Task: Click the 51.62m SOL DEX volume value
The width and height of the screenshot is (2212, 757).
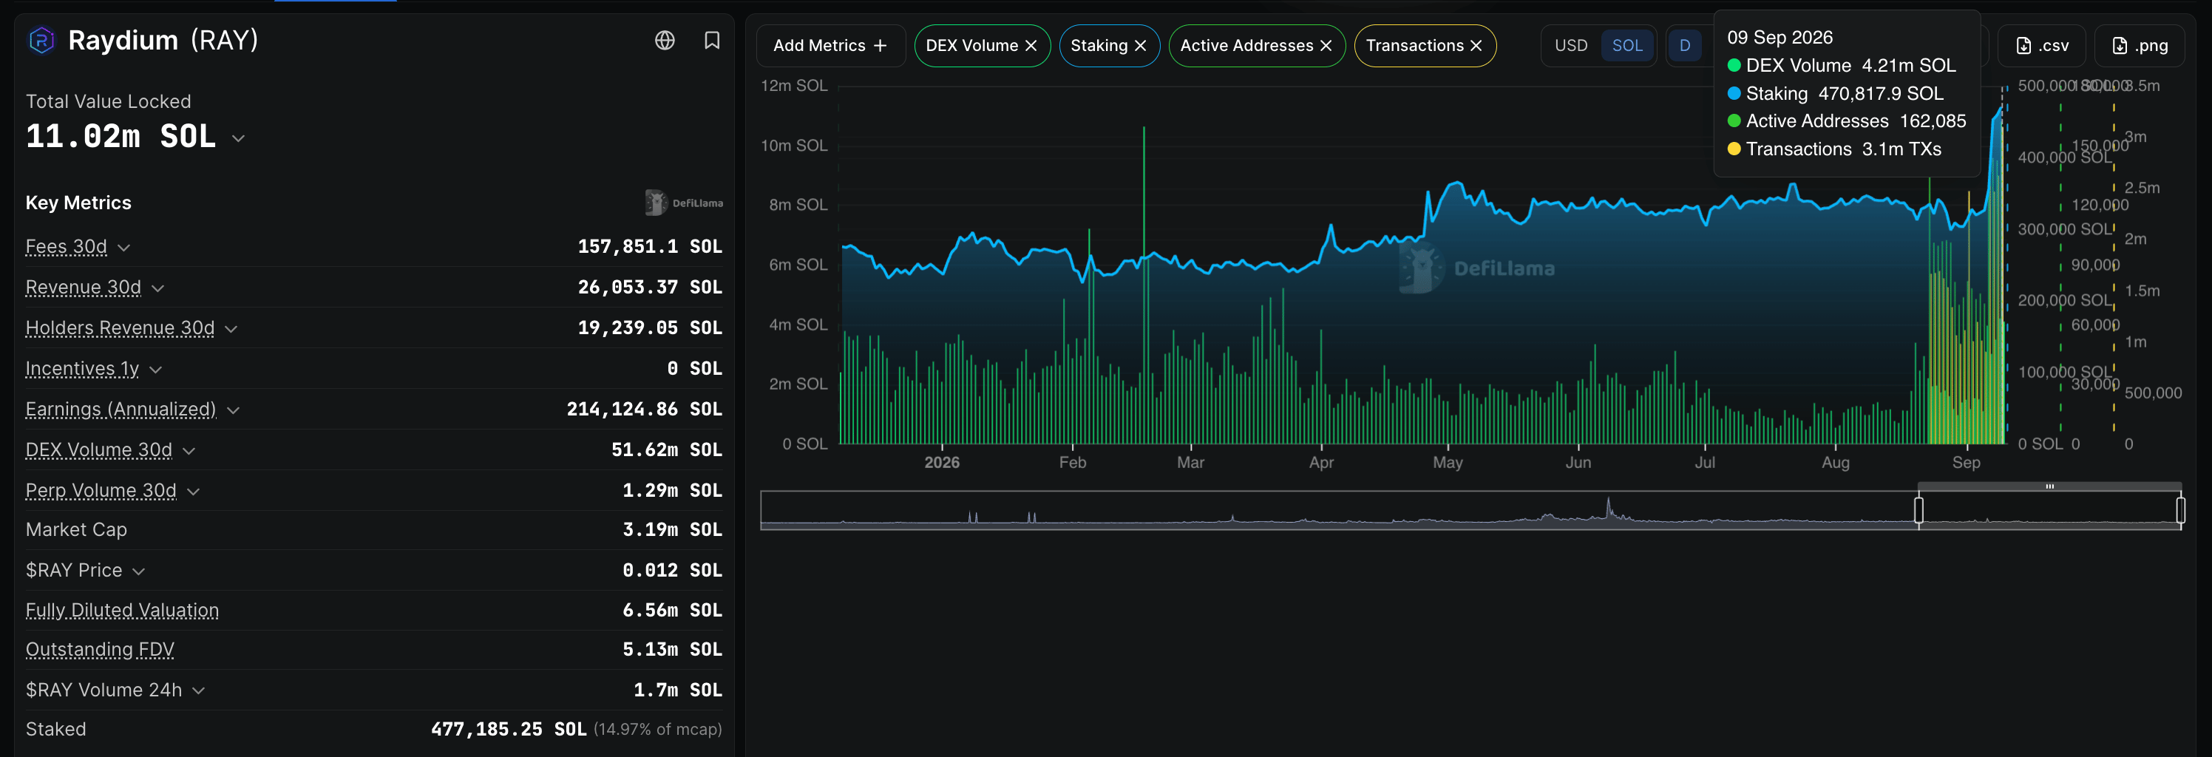Action: point(666,449)
